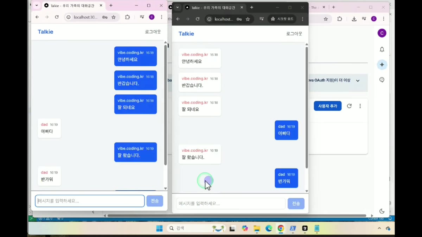The width and height of the screenshot is (422, 237).
Task: Toggle dark mode moon icon
Action: point(382,211)
